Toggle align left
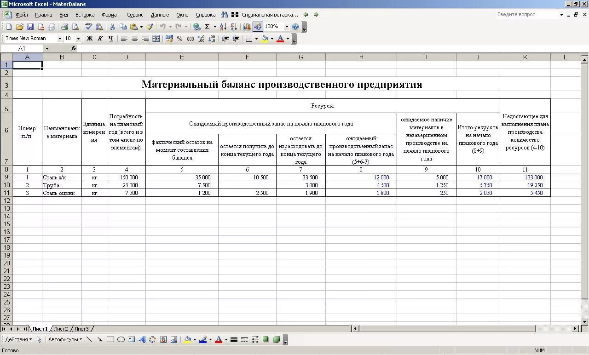Viewport: 589px width, 355px height. pos(124,39)
